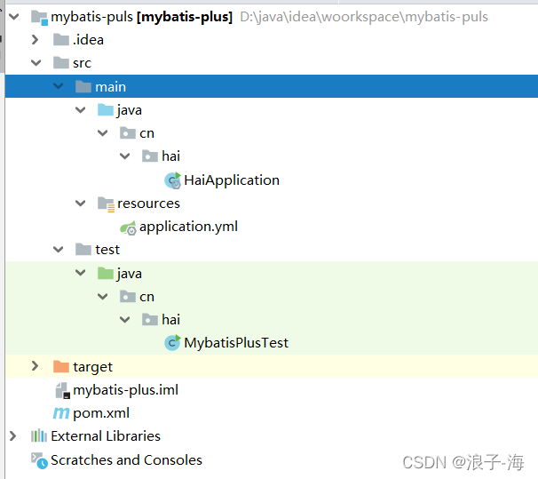
Task: Select the .idea folder name
Action: coord(88,40)
